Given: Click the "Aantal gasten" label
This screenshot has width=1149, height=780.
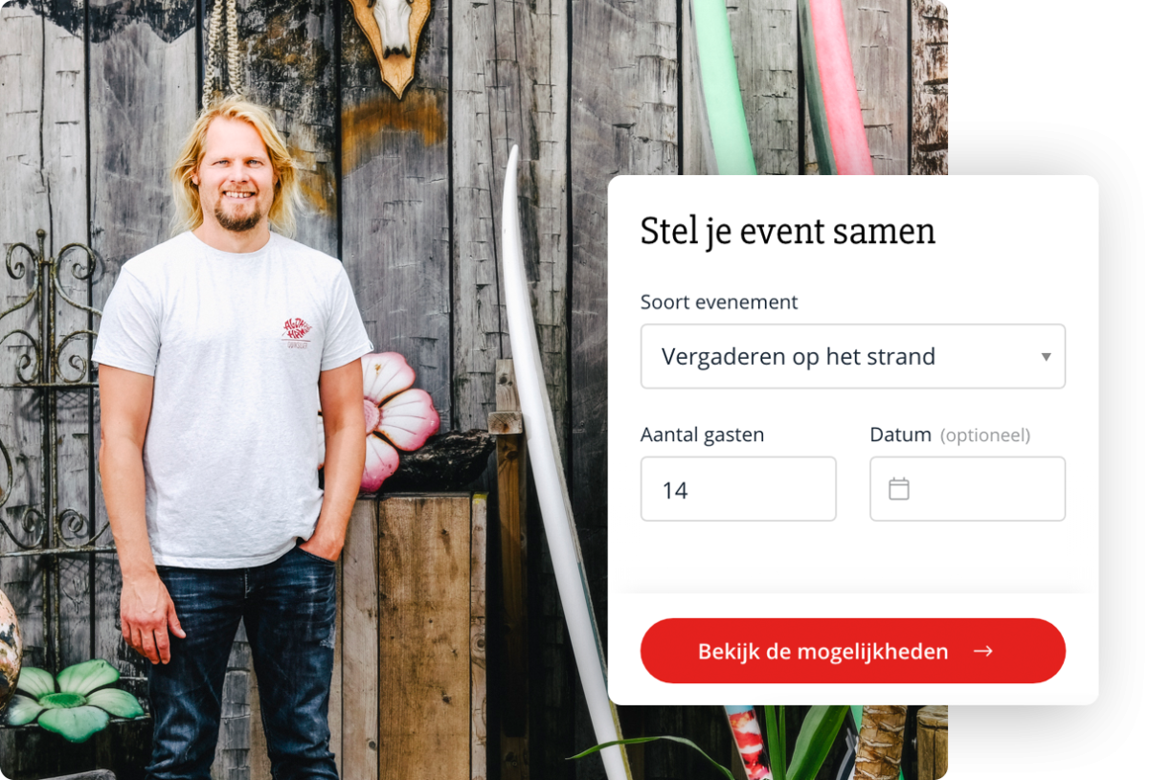Looking at the screenshot, I should point(702,435).
